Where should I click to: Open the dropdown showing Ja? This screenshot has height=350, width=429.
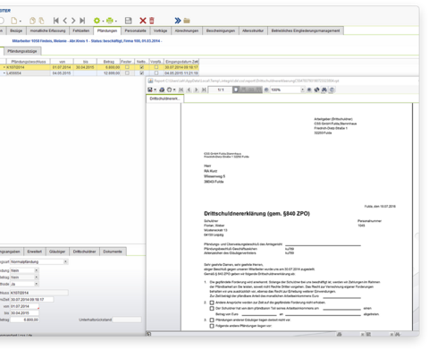[x=37, y=284]
